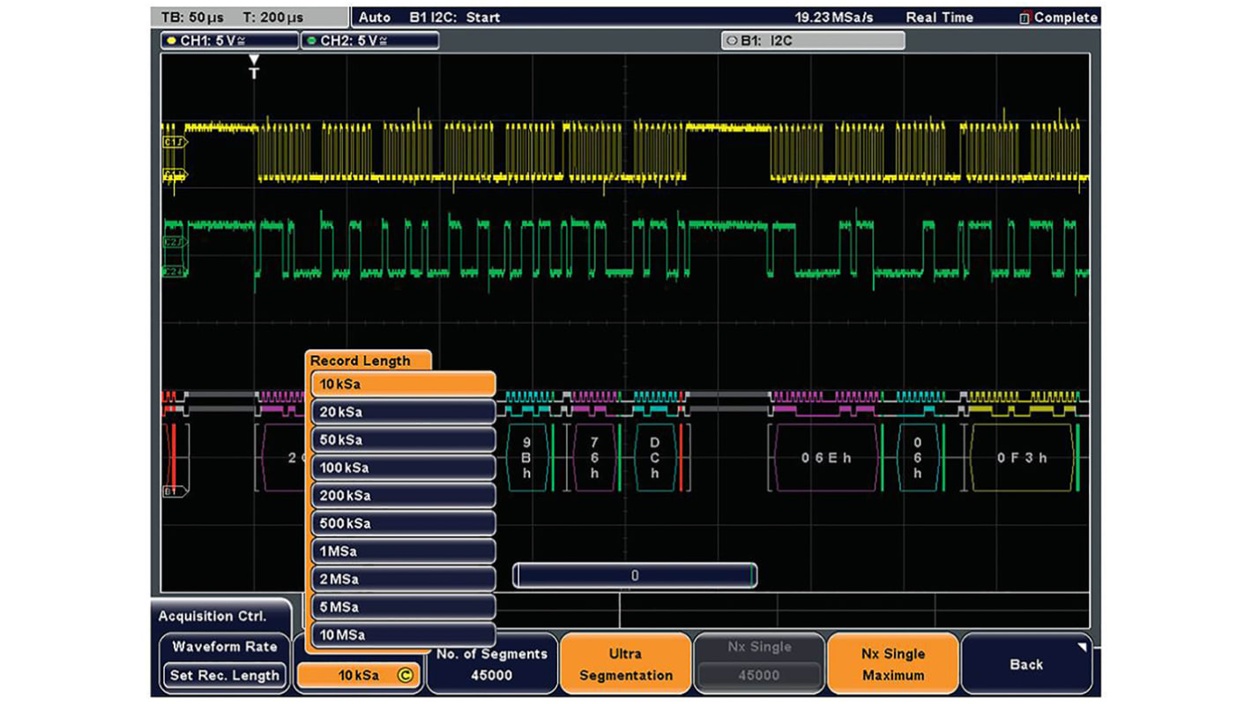
Task: Click decoded I2C byte 06h
Action: pyautogui.click(x=918, y=458)
